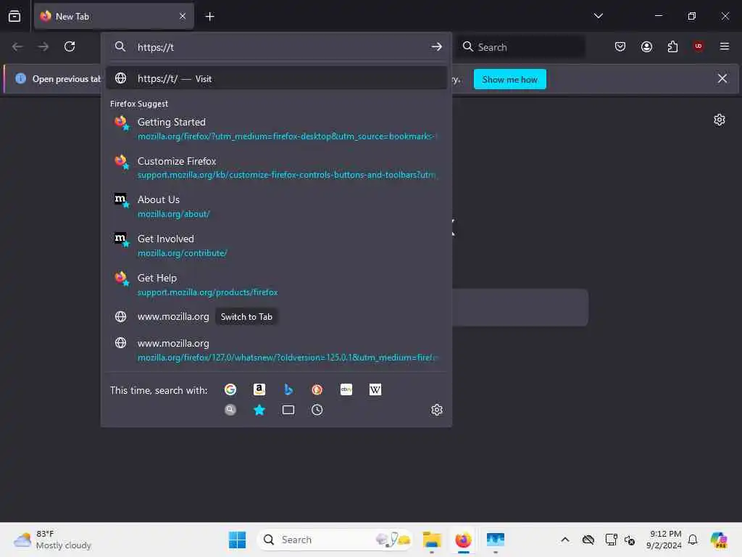The image size is (742, 557).
Task: Open the Firefox account icon
Action: (x=646, y=46)
